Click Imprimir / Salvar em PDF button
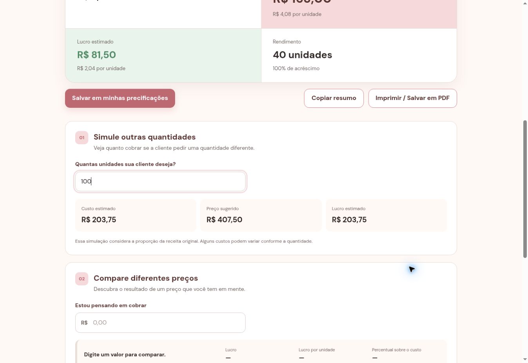This screenshot has width=528, height=363. tap(412, 98)
